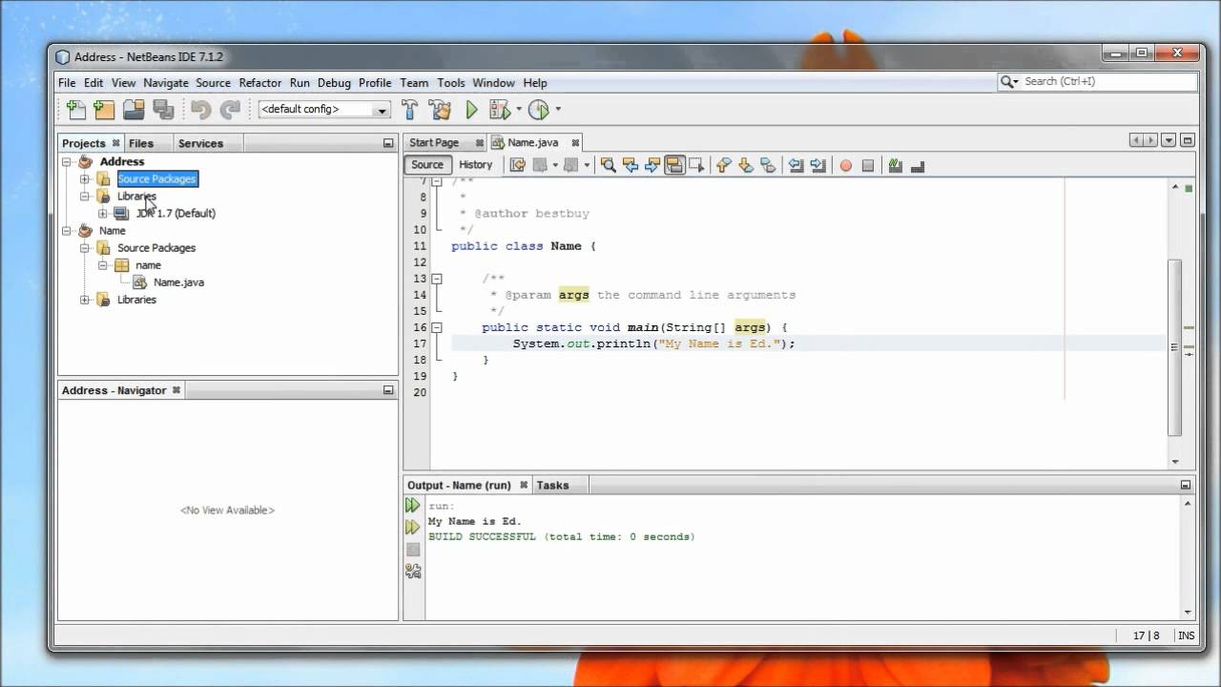This screenshot has height=687, width=1221.
Task: Click the Open Project icon
Action: click(134, 110)
